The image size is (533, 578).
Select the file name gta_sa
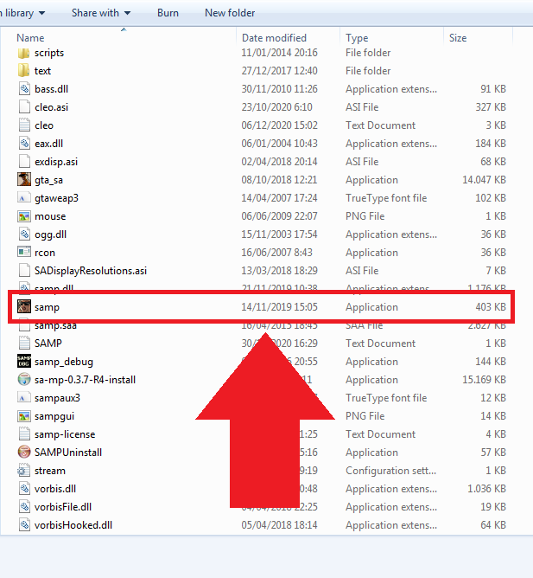point(48,180)
